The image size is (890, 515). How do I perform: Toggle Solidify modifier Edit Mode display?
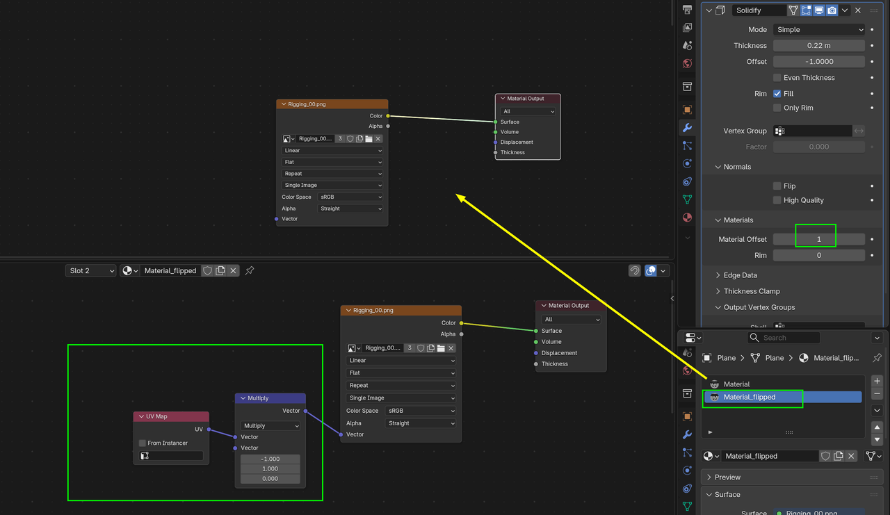[x=807, y=10]
